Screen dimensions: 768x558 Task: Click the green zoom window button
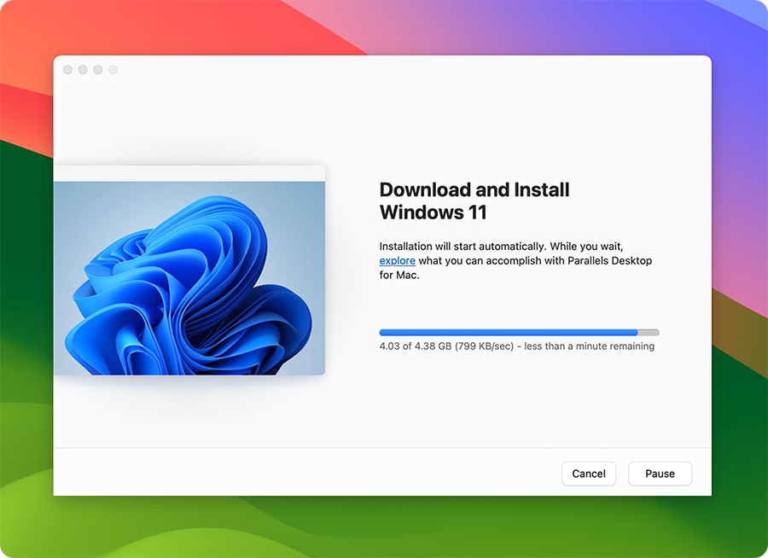(x=97, y=69)
